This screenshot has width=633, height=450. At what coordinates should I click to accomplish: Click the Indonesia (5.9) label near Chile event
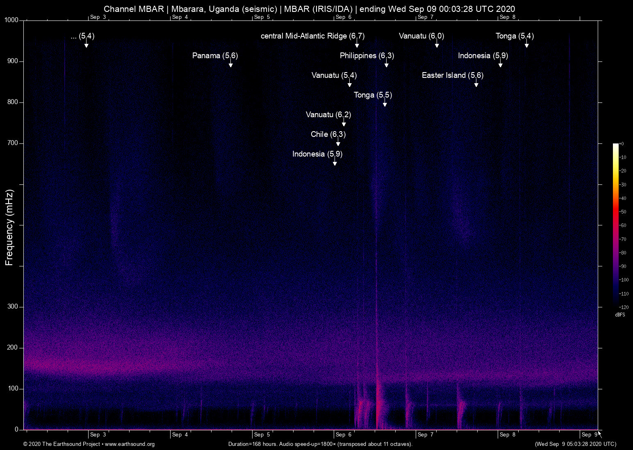[317, 154]
